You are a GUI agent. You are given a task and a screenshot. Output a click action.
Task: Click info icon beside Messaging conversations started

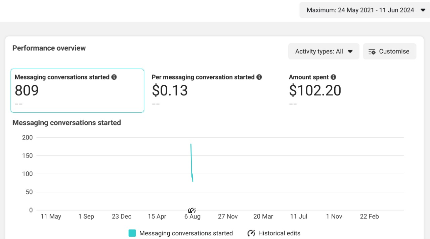[114, 77]
